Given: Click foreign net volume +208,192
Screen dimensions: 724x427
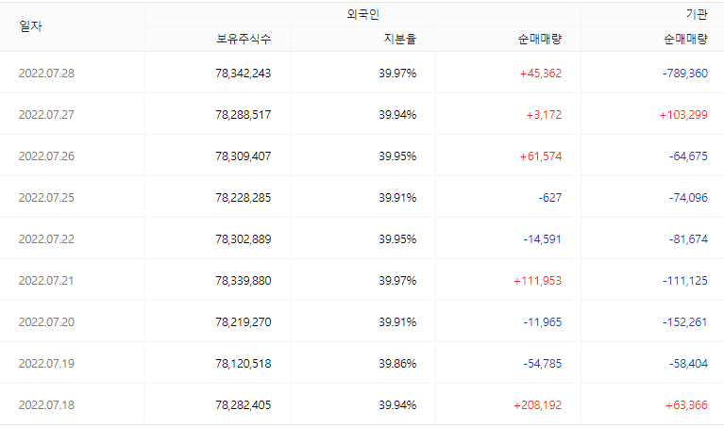Looking at the screenshot, I should 537,405.
